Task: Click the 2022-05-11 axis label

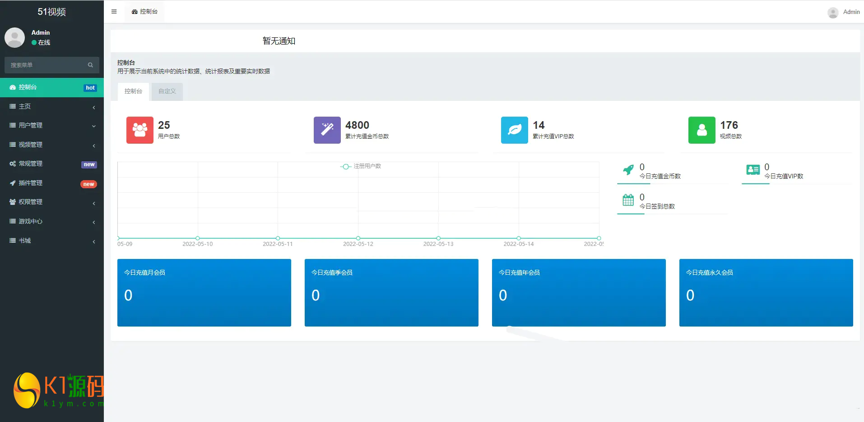Action: tap(278, 244)
